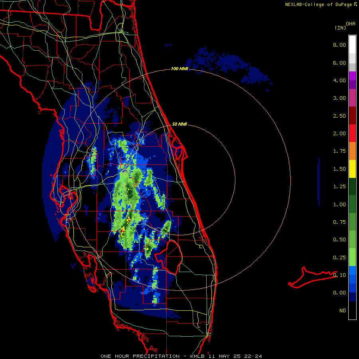This screenshot has height=359, width=359.
Task: Click the 100 NMI range ring label
Action: pyautogui.click(x=179, y=69)
